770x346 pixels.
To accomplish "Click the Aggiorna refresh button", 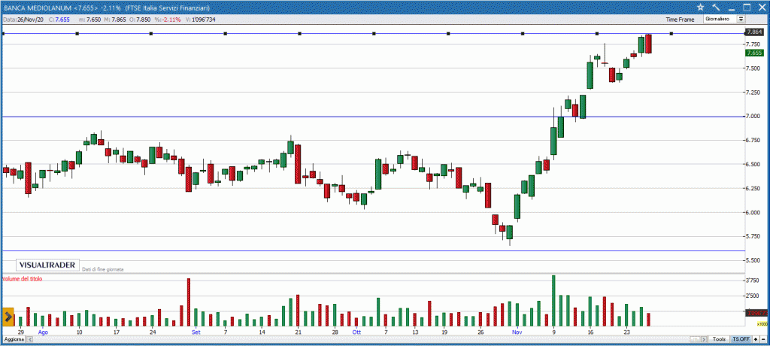I will pyautogui.click(x=14, y=340).
